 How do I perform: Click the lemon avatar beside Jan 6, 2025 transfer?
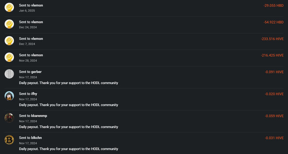click(x=9, y=7)
